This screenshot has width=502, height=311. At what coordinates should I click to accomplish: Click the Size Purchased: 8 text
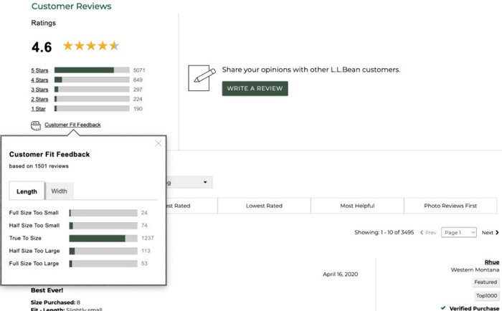(55, 302)
